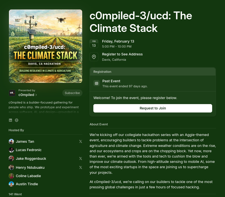Click the Request to Join button
Image resolution: width=225 pixels, height=197 pixels.
click(153, 108)
